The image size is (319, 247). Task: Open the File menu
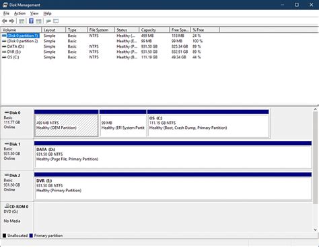coord(6,13)
